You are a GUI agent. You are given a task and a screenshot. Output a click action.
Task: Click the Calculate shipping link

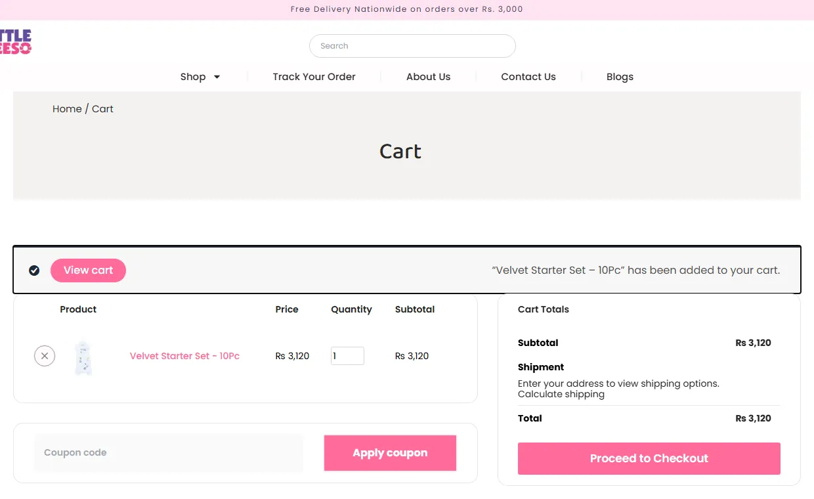(561, 395)
